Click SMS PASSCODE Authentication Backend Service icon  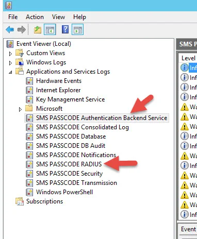point(29,118)
